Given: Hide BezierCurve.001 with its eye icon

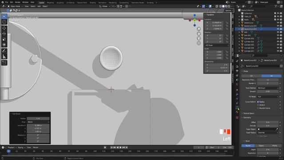Looking at the screenshot, I should pos(278,26).
